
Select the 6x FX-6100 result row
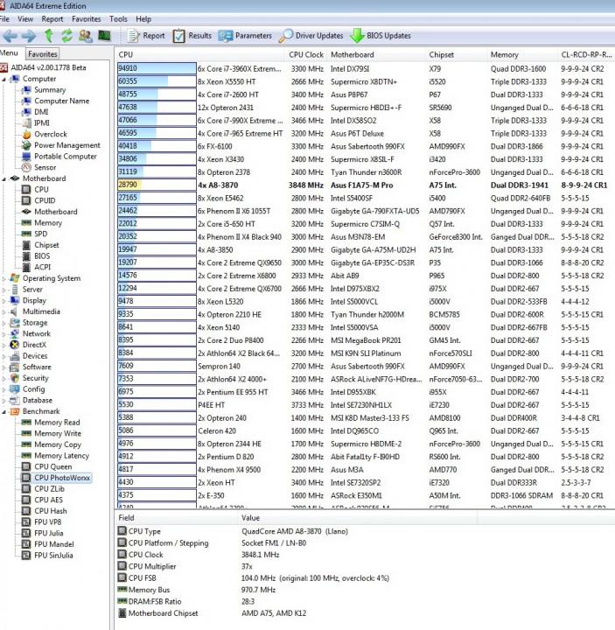pyautogui.click(x=364, y=146)
